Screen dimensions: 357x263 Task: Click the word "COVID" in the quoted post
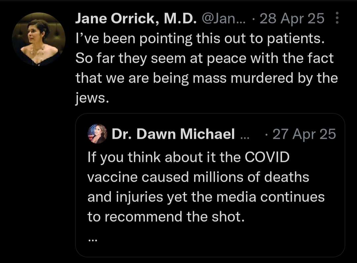[x=267, y=157]
